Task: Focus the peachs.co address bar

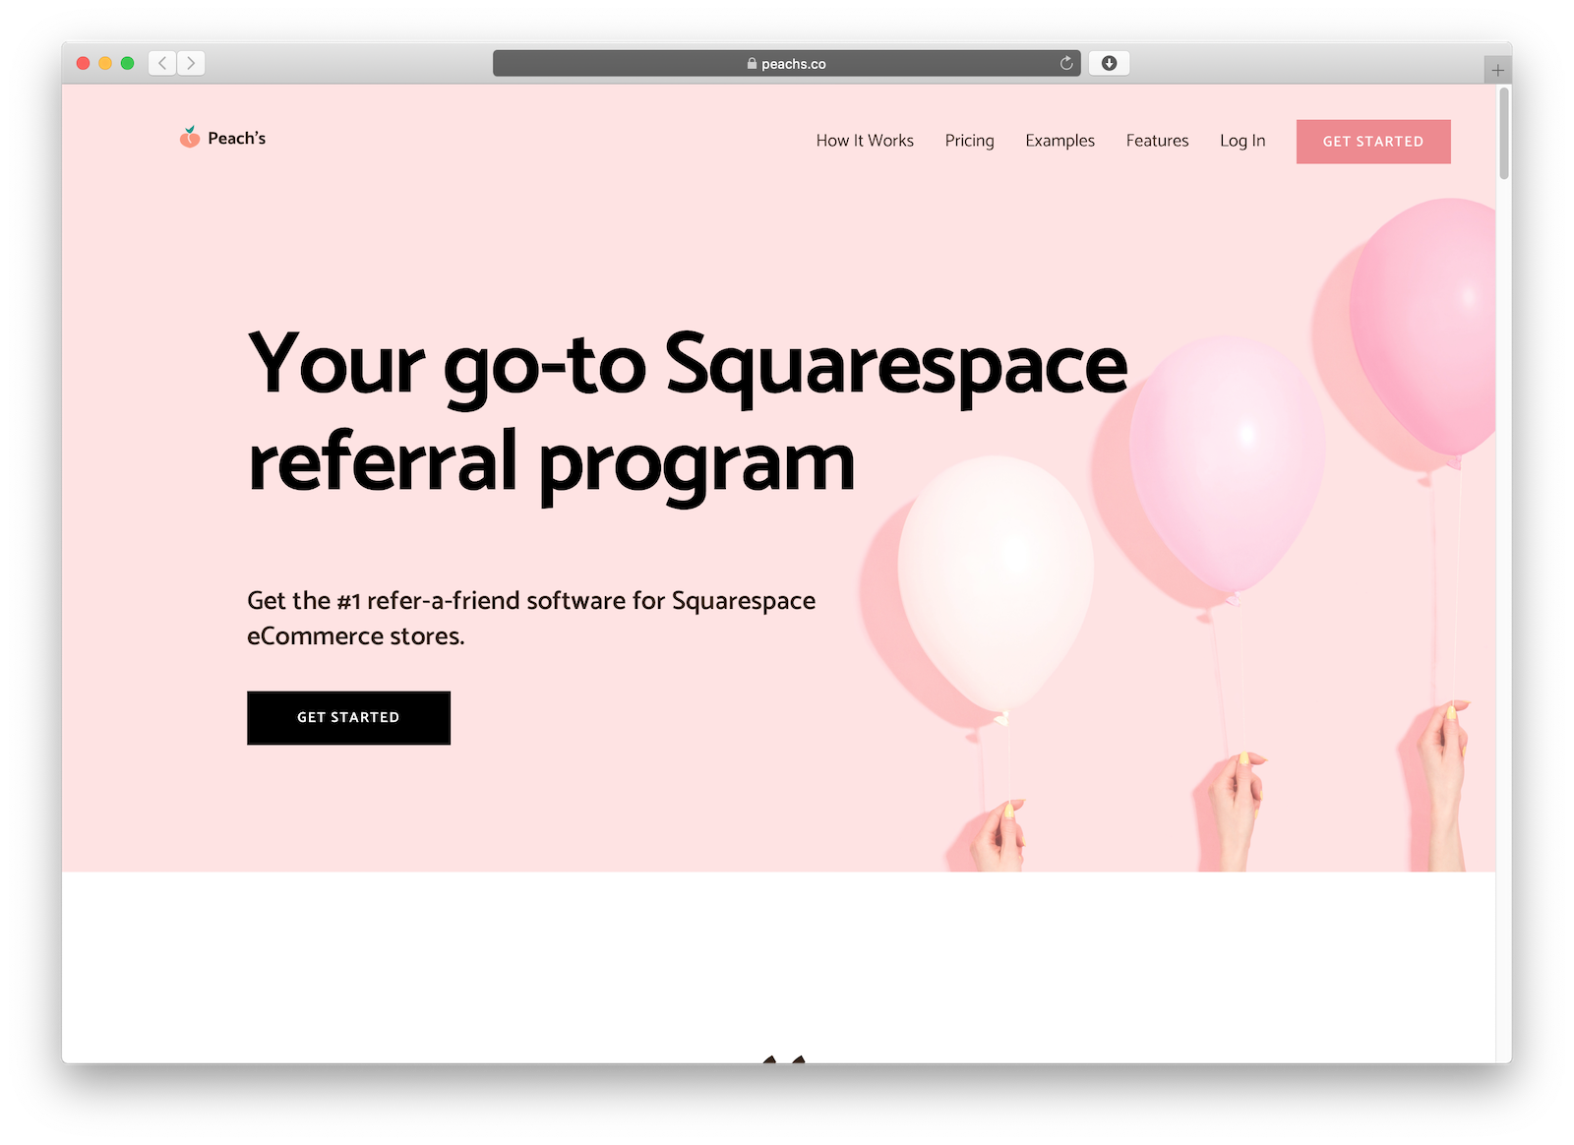Action: point(786,63)
